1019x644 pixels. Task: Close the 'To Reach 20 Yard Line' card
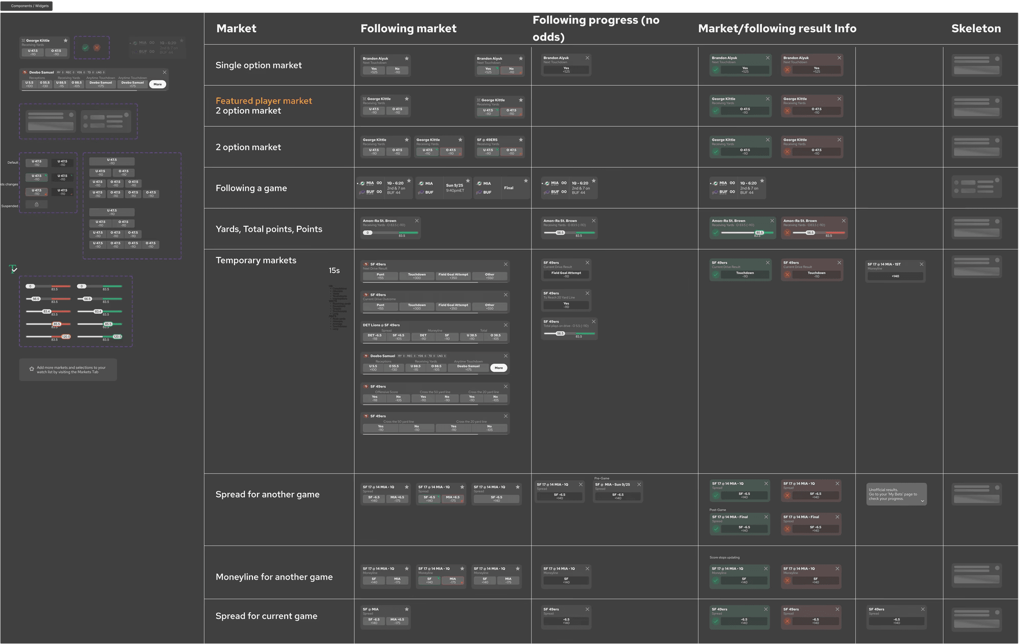click(x=587, y=293)
